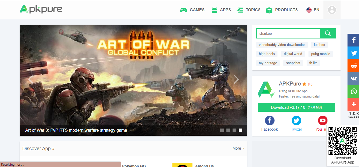Click the round YouTube icon under Download
This screenshot has height=167, width=359.
[x=323, y=121]
